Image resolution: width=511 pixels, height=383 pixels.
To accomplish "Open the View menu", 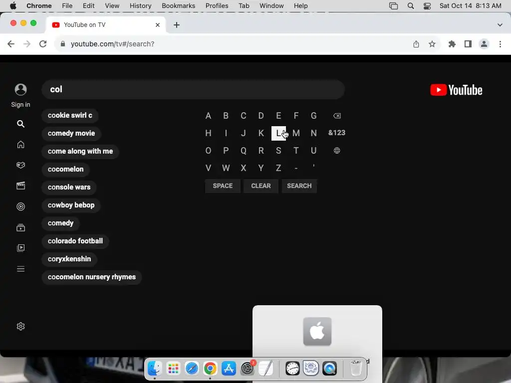I will (112, 6).
